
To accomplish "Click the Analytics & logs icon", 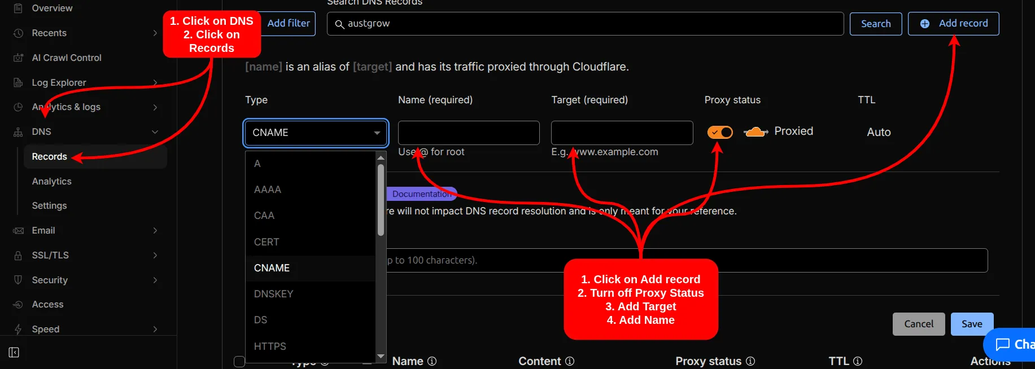I will (x=18, y=107).
